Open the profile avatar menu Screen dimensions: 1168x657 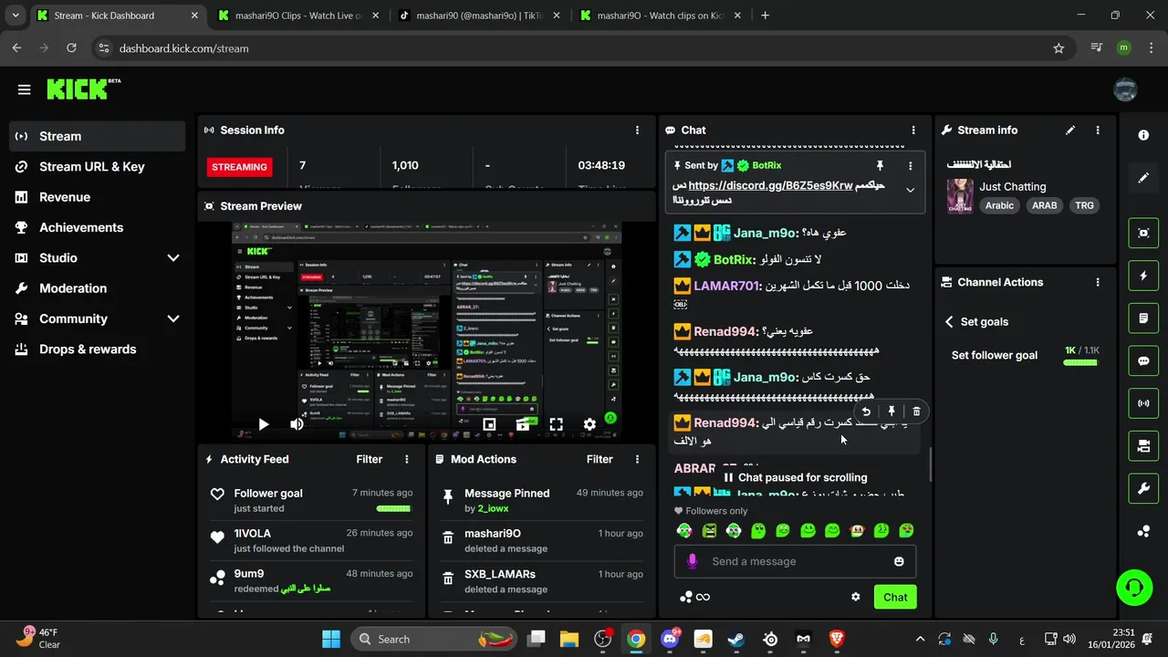click(1125, 89)
